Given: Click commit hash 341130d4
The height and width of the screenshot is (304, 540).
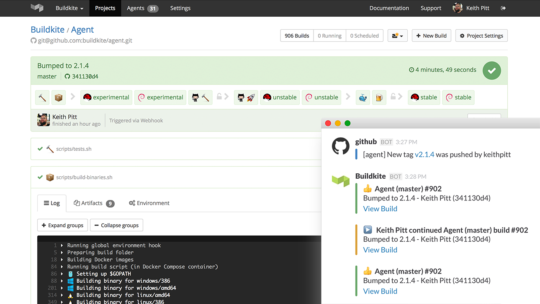Looking at the screenshot, I should point(85,76).
